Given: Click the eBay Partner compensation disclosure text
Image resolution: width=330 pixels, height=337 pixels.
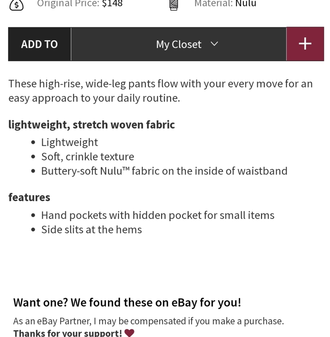Looking at the screenshot, I should point(149,321).
